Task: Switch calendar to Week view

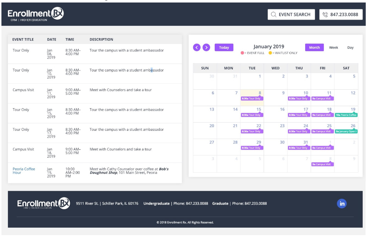Action: click(333, 48)
